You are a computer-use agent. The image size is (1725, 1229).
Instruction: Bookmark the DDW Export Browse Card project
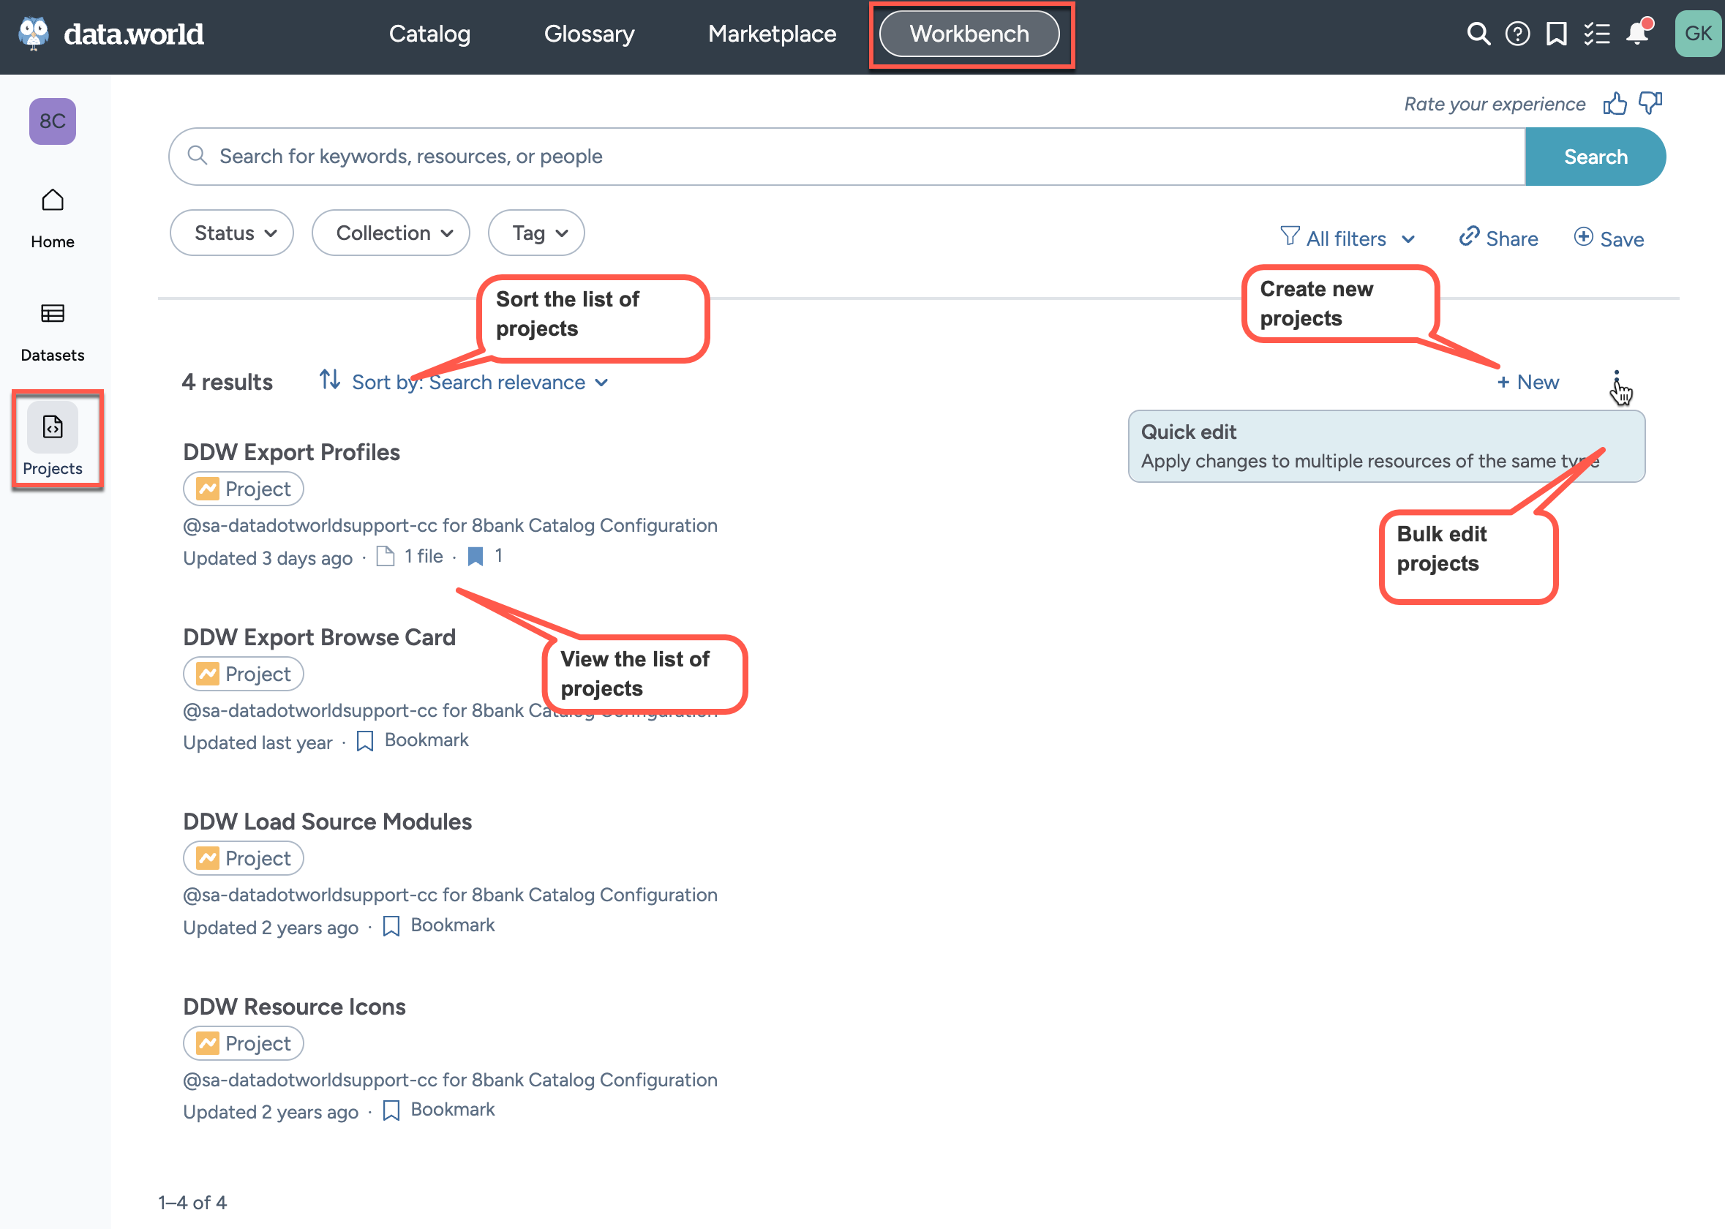366,741
